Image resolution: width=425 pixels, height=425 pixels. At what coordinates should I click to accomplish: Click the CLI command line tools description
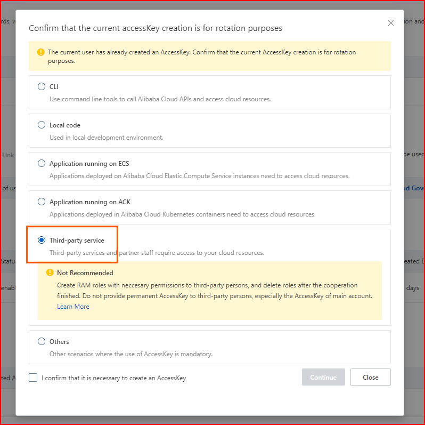(x=160, y=99)
